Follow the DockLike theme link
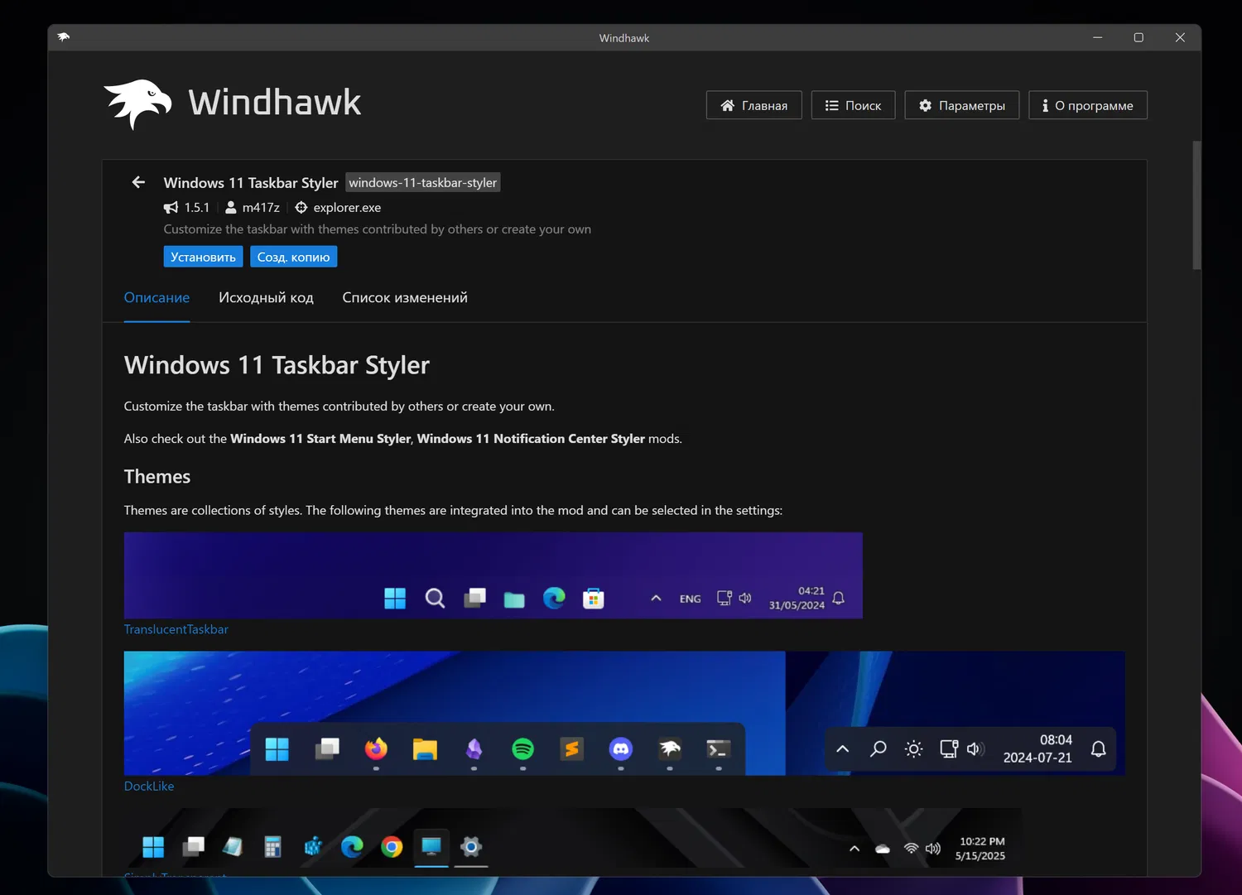 149,787
